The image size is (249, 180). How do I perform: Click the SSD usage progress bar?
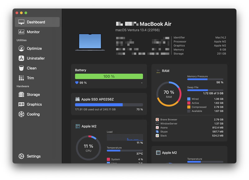pyautogui.click(x=109, y=105)
